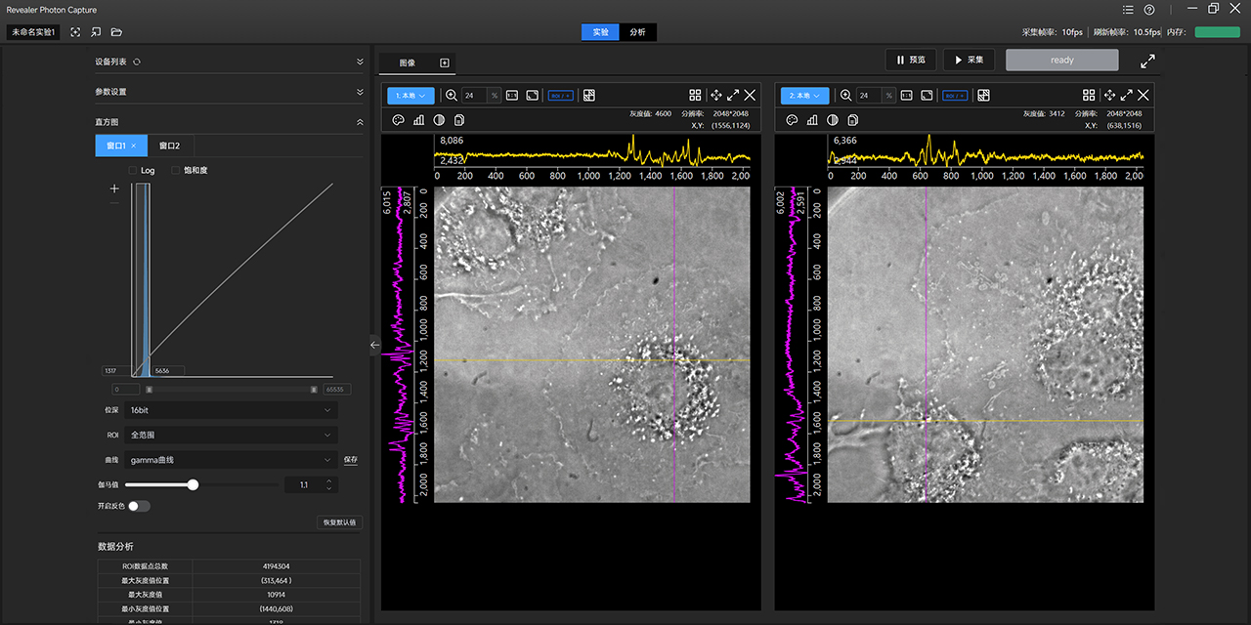The image size is (1251, 625).
Task: Open the 位深 16bit dropdown
Action: click(x=232, y=410)
